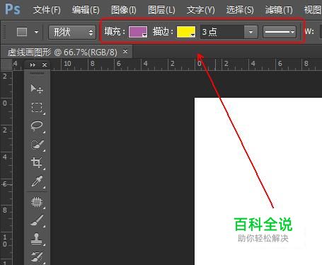Open the stroke width dropdown arrow
This screenshot has height=265, width=322.
click(x=251, y=32)
